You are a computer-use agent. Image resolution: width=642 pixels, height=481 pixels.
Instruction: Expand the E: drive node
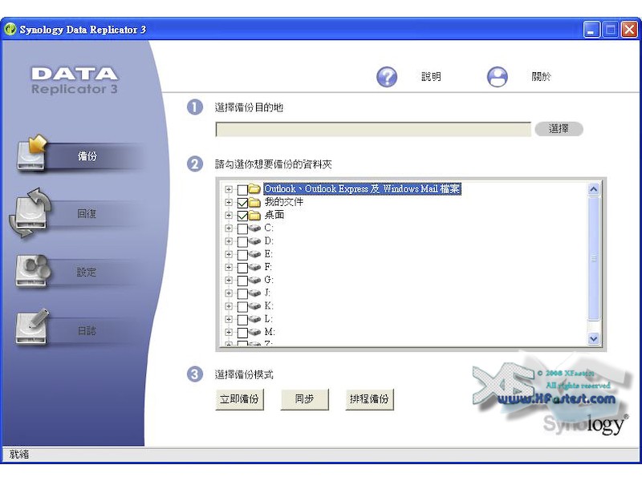click(229, 254)
